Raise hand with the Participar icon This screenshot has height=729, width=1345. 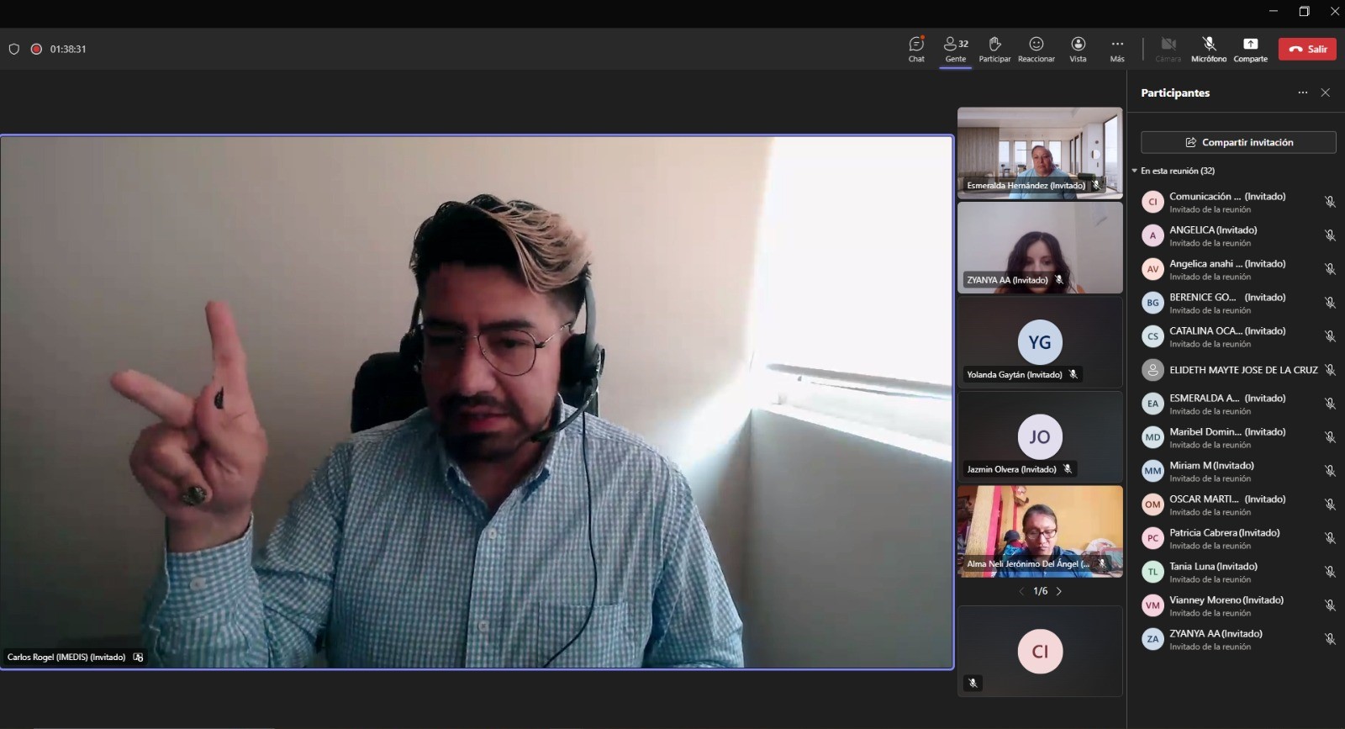(x=994, y=49)
